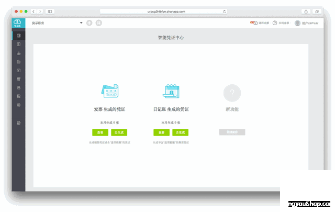Image resolution: width=335 pixels, height=212 pixels.
Task: Click the 新功能 label
Action: point(232,109)
